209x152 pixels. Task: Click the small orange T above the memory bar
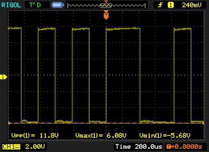[x=106, y=2]
